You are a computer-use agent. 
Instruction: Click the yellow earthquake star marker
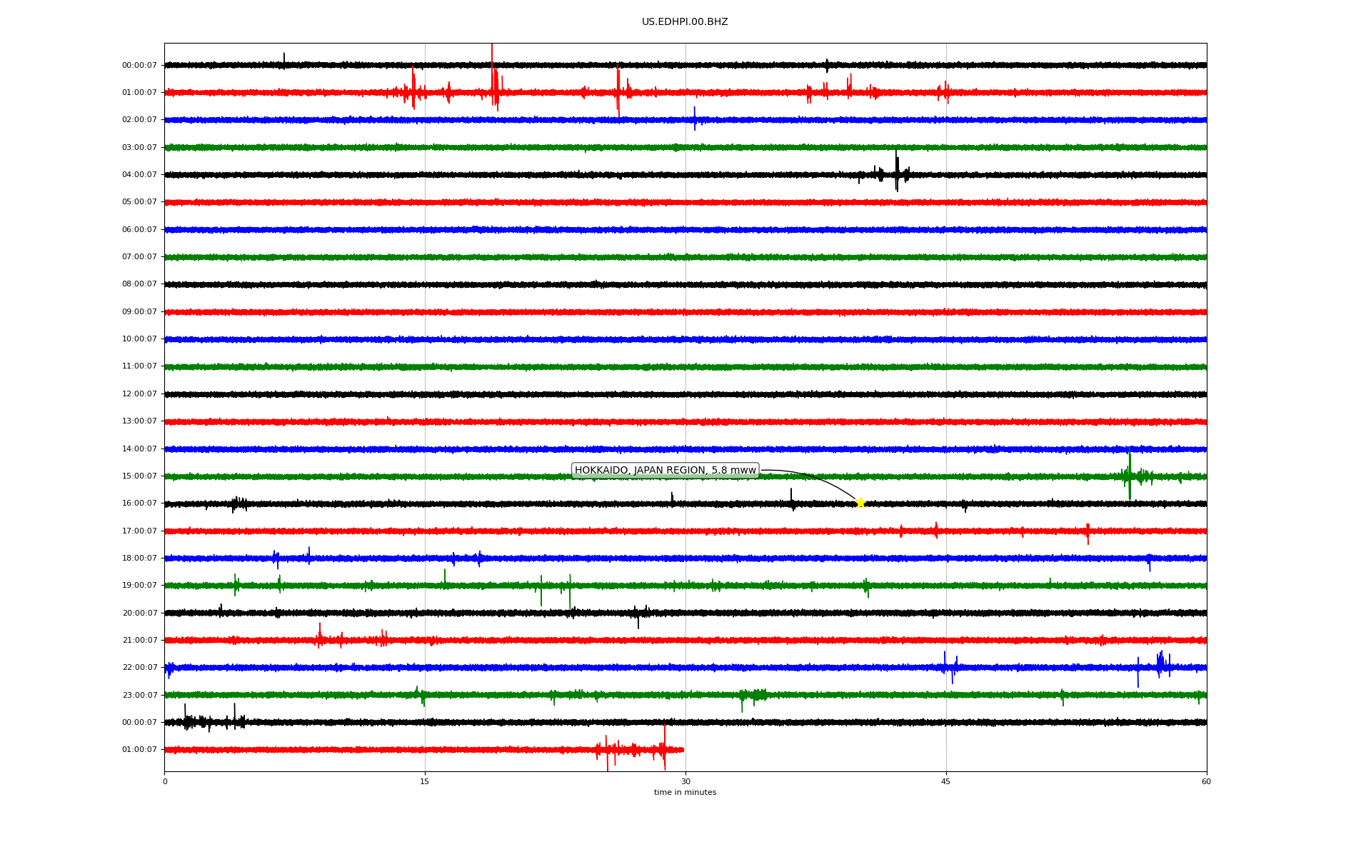tap(860, 503)
